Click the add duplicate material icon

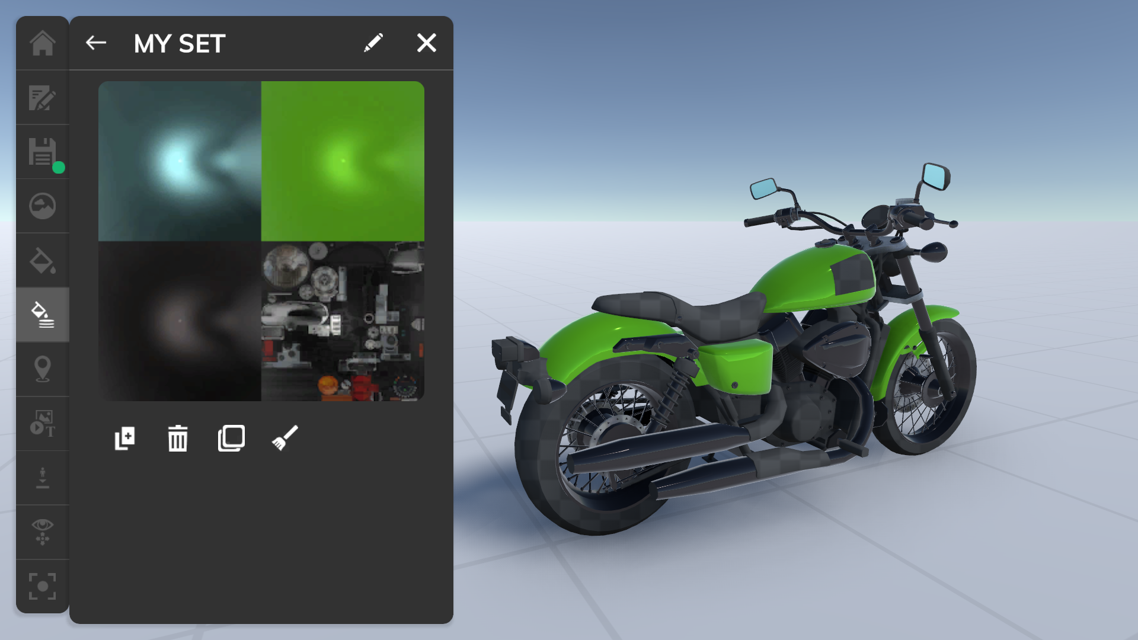click(124, 439)
